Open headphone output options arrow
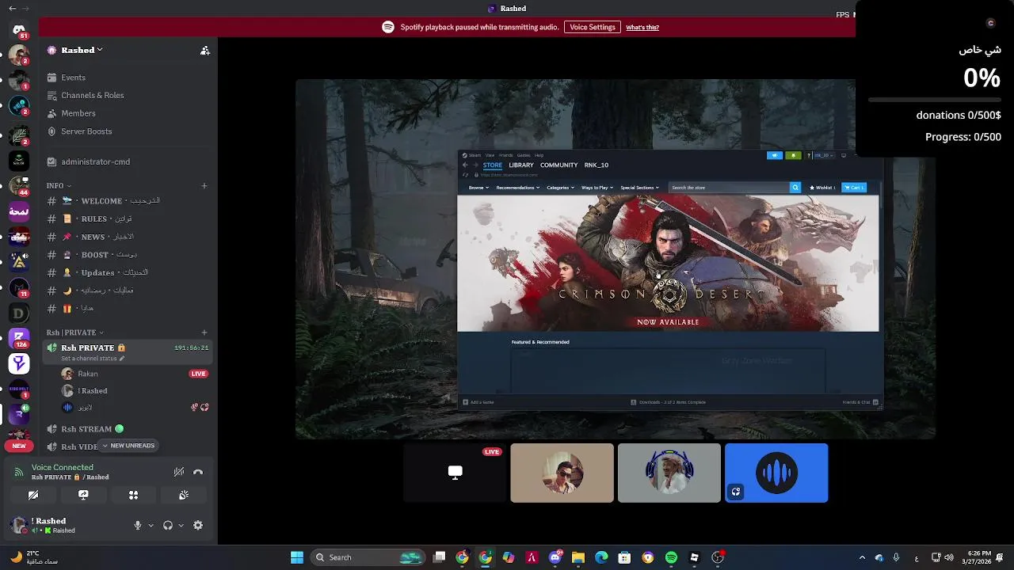This screenshot has width=1014, height=570. (x=181, y=525)
